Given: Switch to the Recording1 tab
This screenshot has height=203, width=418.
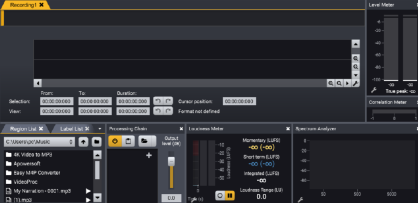Looking at the screenshot, I should (x=24, y=5).
